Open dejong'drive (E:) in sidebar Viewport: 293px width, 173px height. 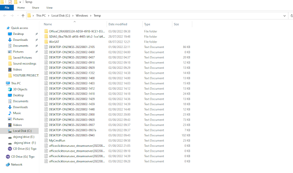pos(24,137)
